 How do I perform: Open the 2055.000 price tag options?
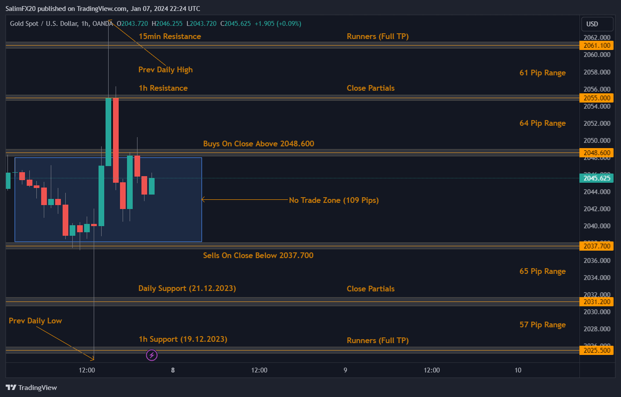[596, 98]
